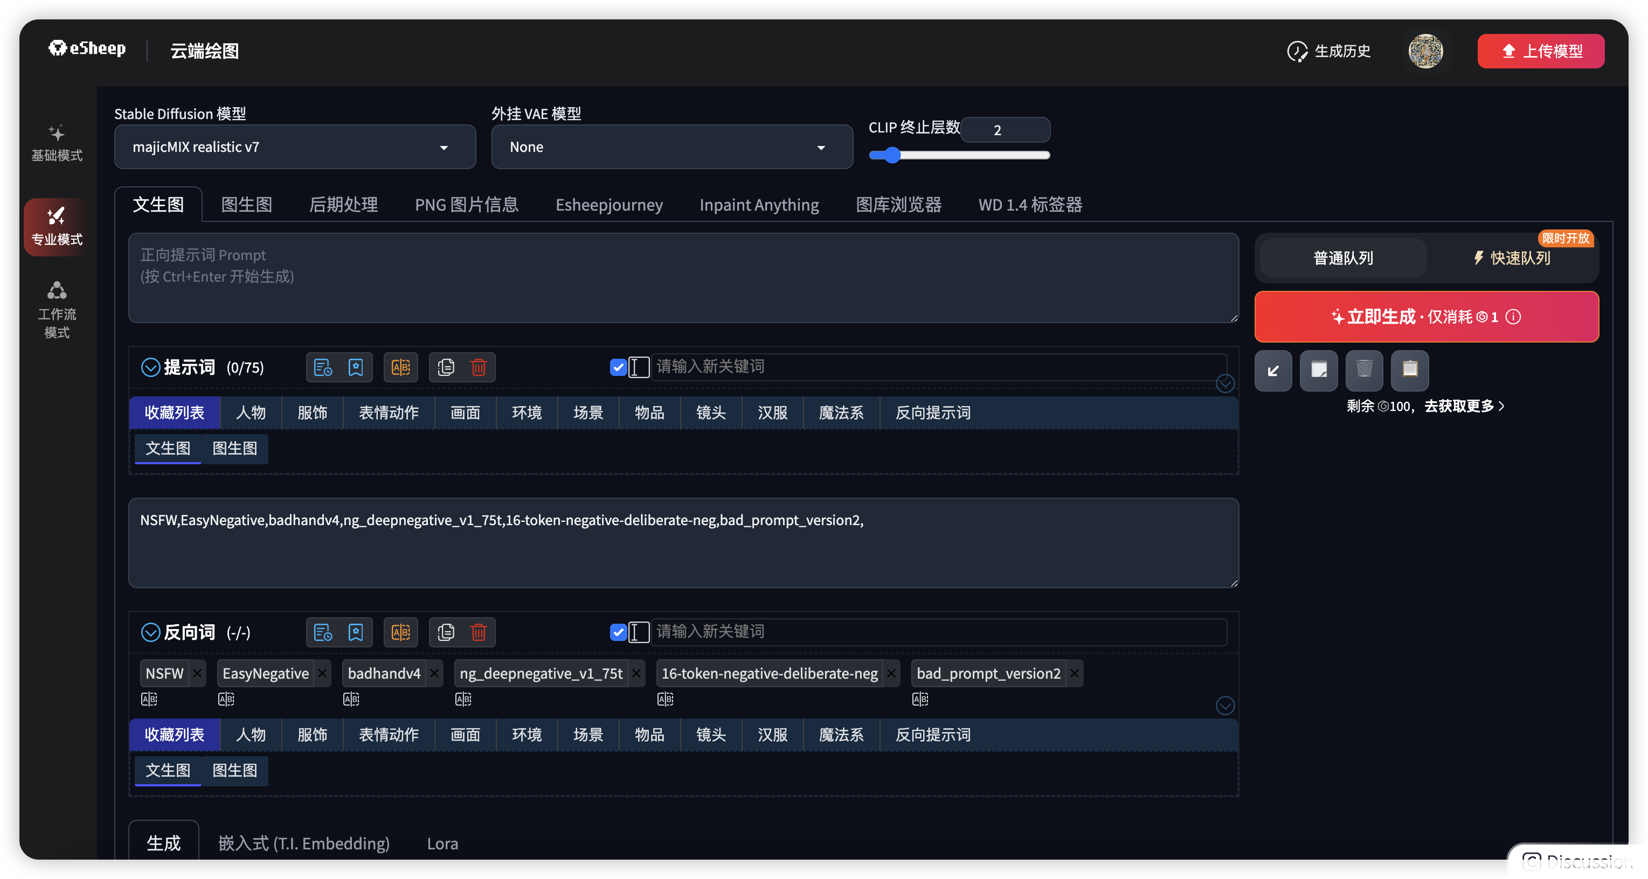Image resolution: width=1648 pixels, height=879 pixels.
Task: Collapse the 提示词 section with circle chevron
Action: 150,367
